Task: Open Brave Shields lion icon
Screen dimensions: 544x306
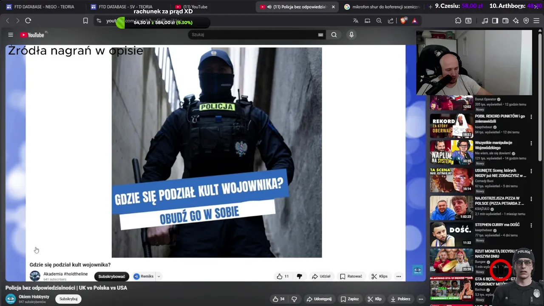Action: point(404,20)
